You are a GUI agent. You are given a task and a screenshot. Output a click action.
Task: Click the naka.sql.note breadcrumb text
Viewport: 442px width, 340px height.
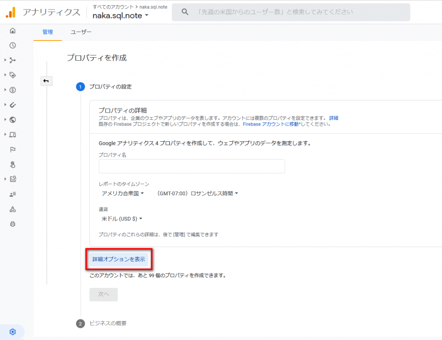tap(153, 7)
